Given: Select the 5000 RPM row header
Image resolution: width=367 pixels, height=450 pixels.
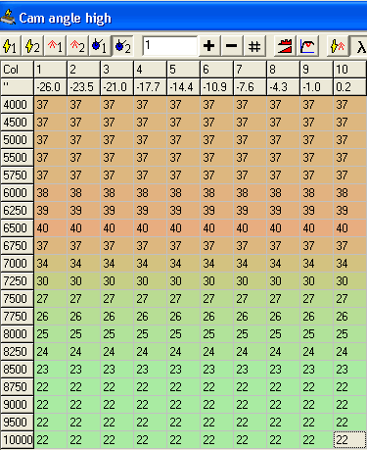Looking at the screenshot, I should 17,140.
